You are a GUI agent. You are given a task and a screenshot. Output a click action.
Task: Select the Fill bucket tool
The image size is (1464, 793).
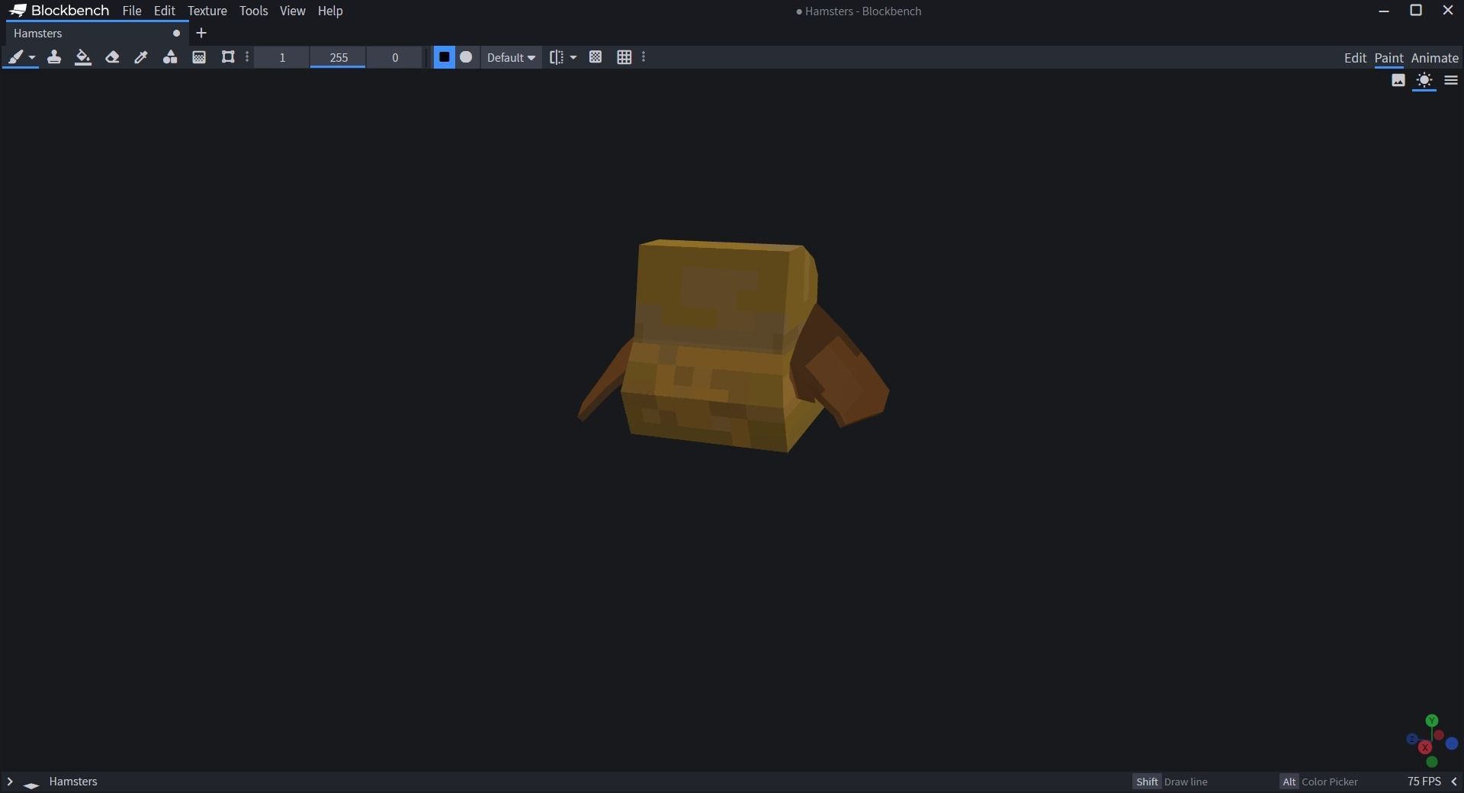tap(83, 57)
